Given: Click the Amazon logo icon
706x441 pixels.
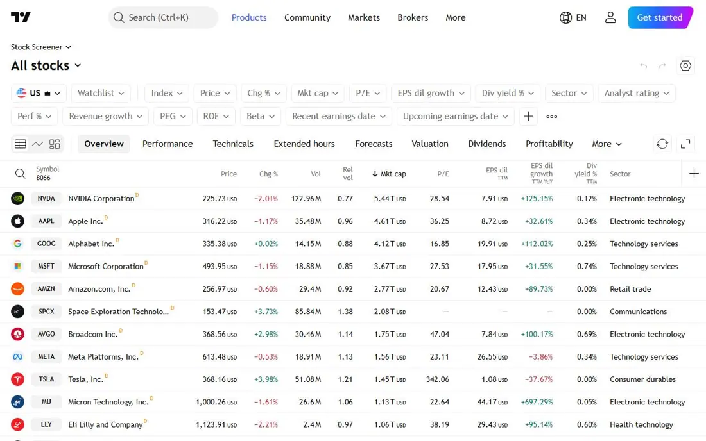Looking at the screenshot, I should pyautogui.click(x=17, y=288).
